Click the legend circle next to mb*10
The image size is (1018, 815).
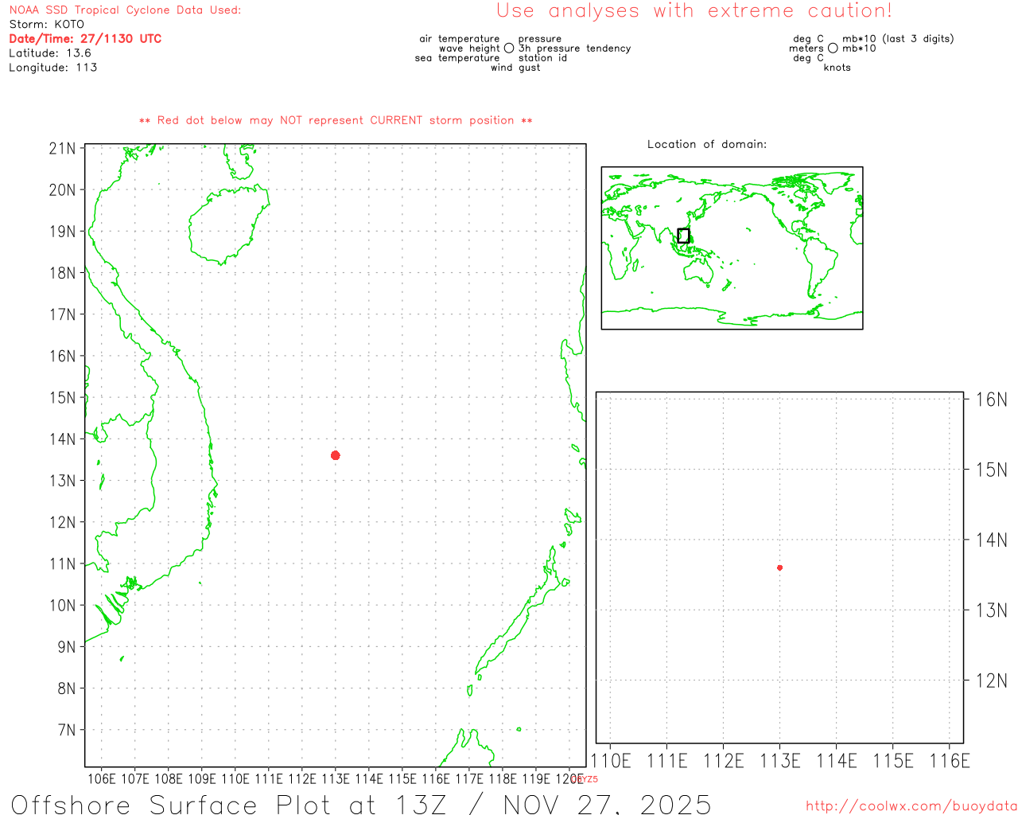pyautogui.click(x=833, y=49)
